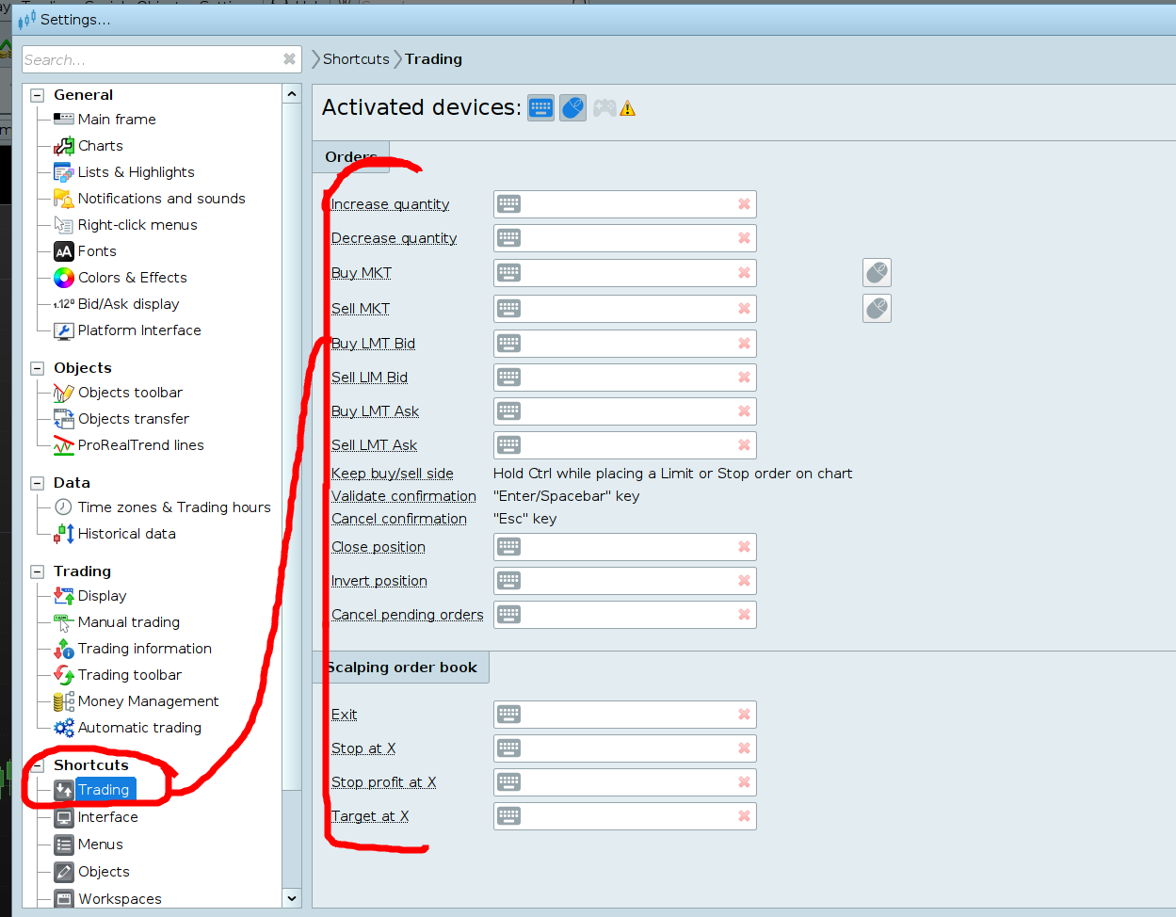Clear the Close position shortcut
1176x917 pixels.
tap(744, 547)
